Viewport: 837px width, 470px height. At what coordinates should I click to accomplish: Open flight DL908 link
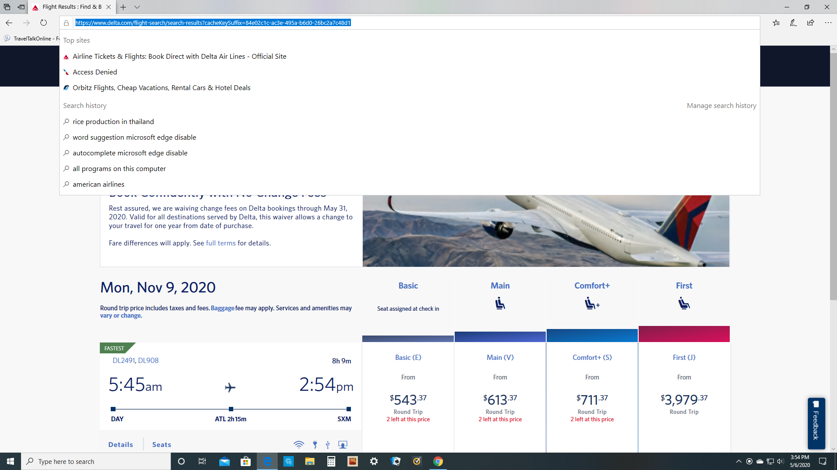click(148, 360)
